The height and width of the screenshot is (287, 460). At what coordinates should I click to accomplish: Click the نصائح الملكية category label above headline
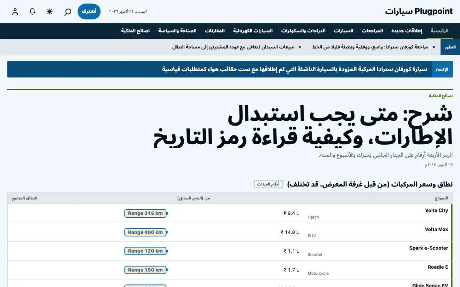441,96
